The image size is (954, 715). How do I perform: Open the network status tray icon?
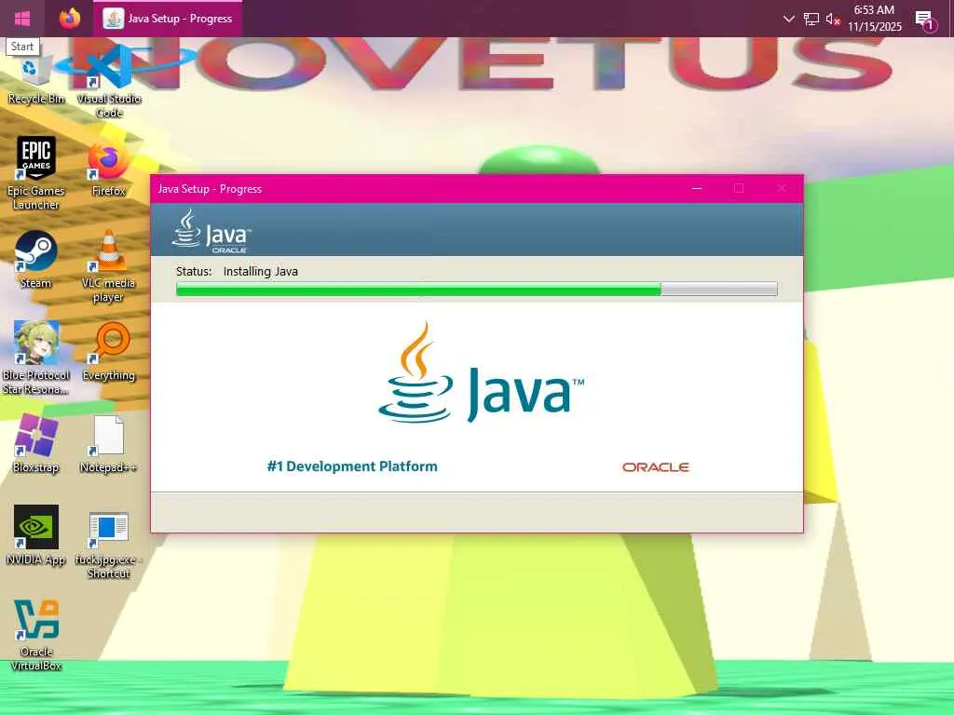click(x=811, y=19)
